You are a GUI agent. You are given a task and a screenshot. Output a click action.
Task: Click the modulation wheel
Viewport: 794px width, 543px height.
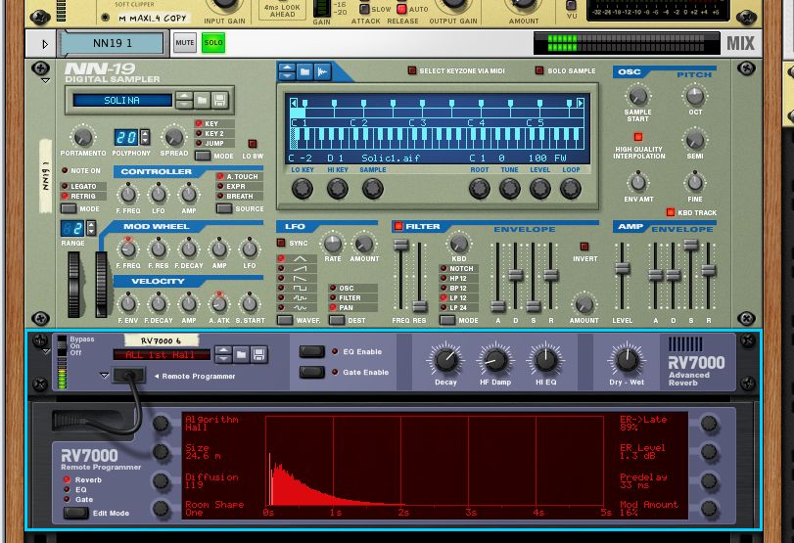[101, 285]
